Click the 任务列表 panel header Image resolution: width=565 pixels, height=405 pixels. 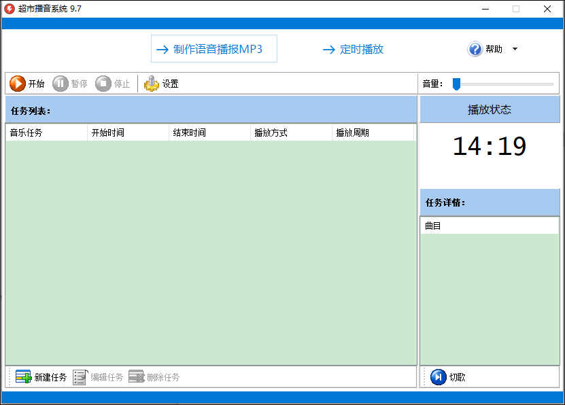[27, 111]
